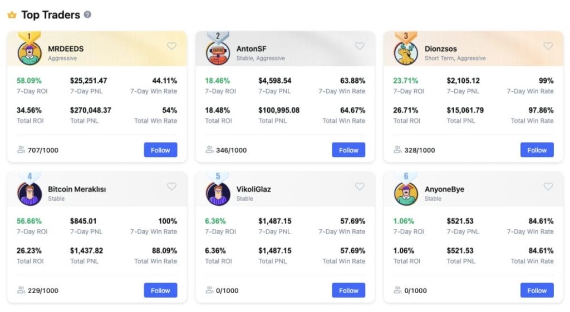Screen dimensions: 570x312
Task: Open Dionzsos deer avatar
Action: click(406, 53)
